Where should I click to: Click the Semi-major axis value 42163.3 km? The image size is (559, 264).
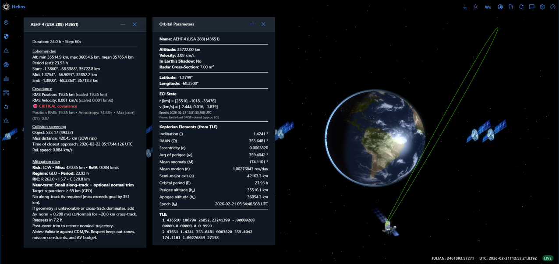pyautogui.click(x=258, y=176)
